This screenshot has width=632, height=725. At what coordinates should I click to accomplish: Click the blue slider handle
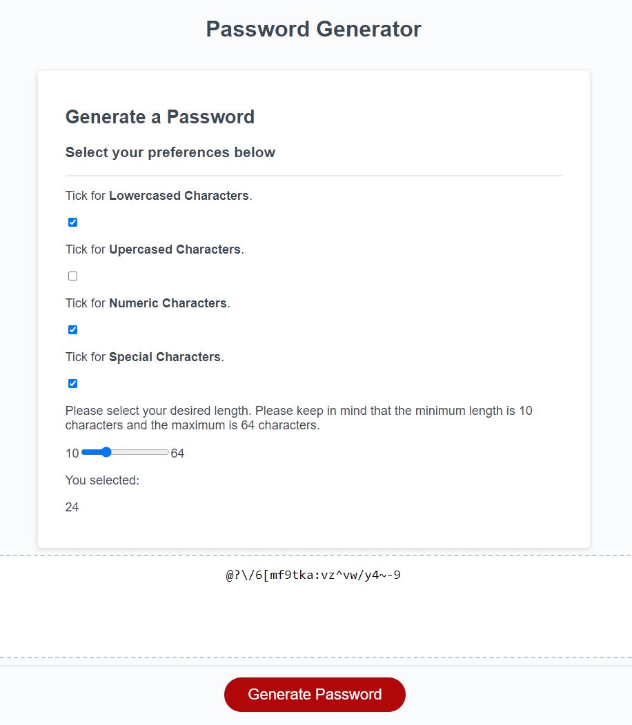tap(106, 452)
